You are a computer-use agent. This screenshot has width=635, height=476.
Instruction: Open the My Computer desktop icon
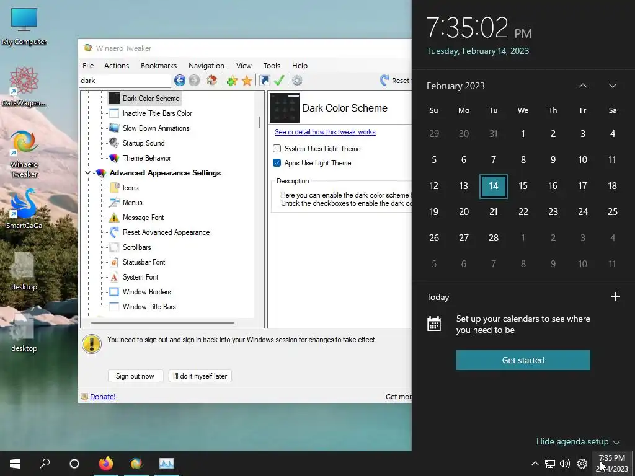pos(24,26)
